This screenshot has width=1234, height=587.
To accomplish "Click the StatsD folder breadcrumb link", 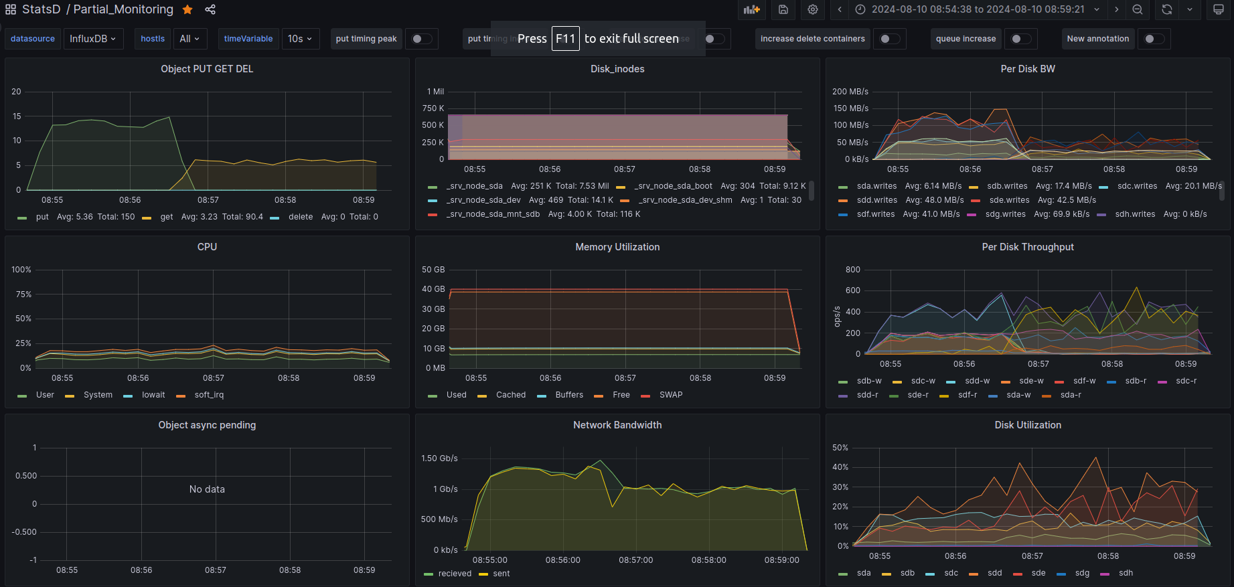I will tap(41, 9).
